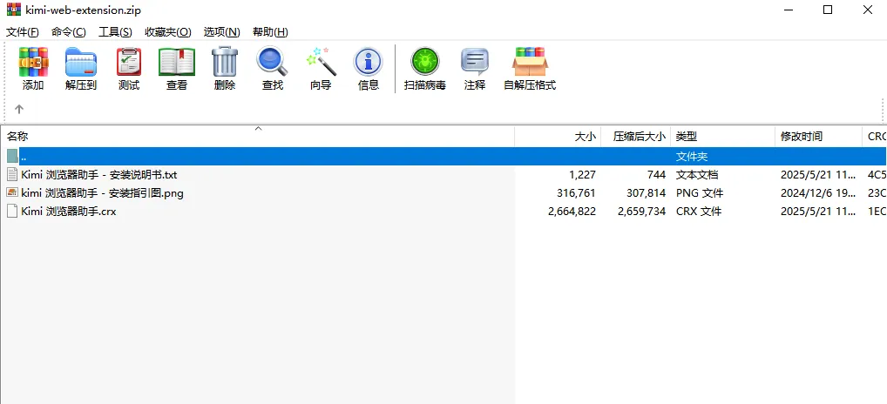887x404 pixels.
Task: Click packed size value 744
Action: point(656,175)
